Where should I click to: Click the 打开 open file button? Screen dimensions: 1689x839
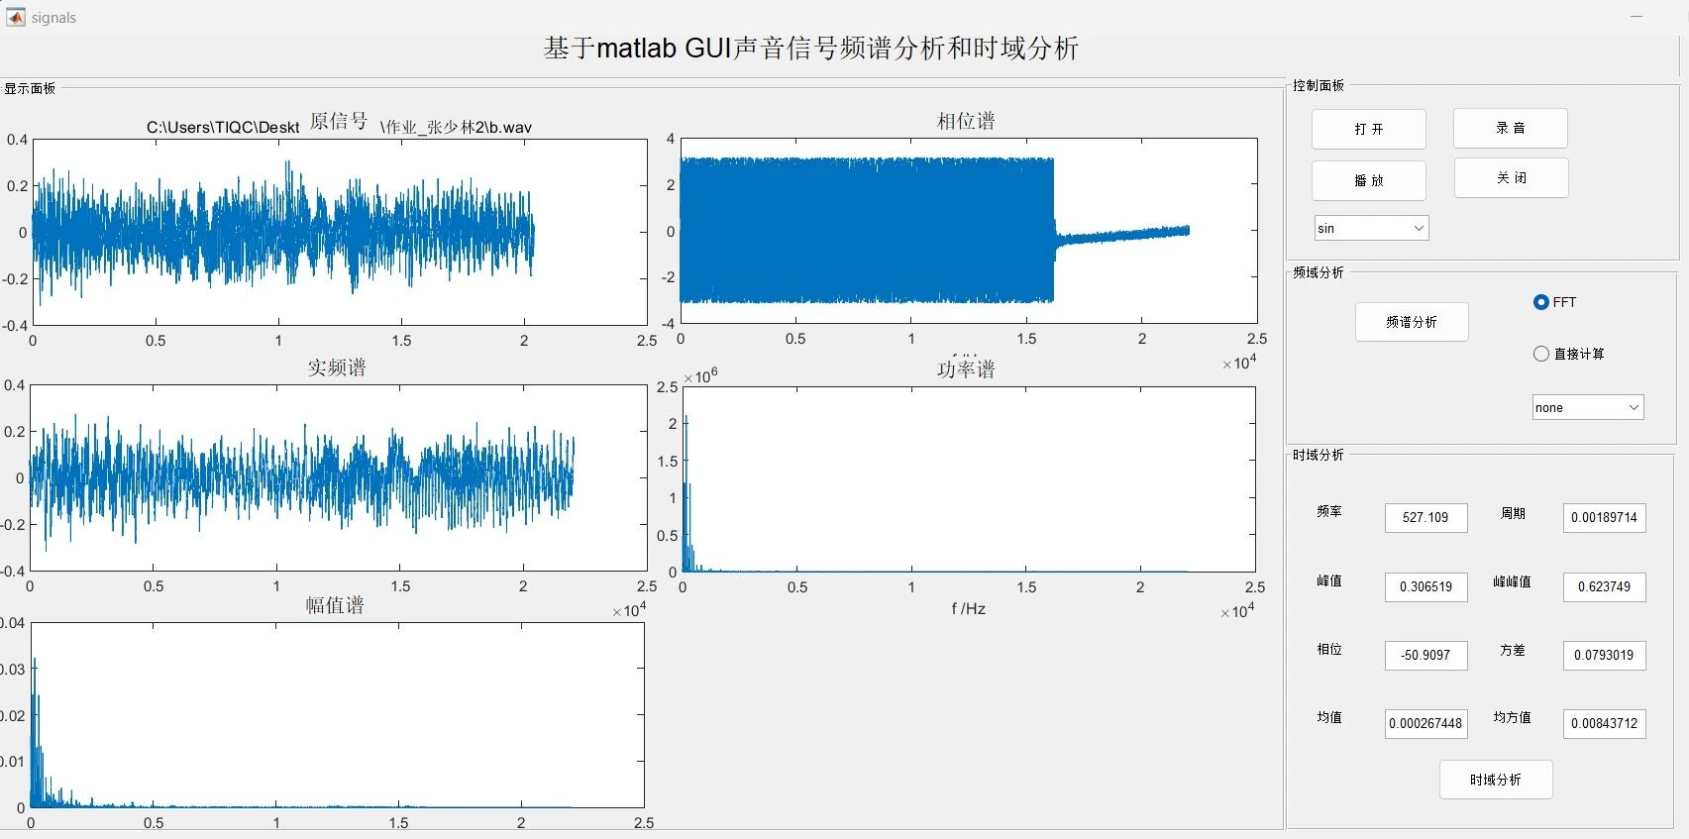click(x=1369, y=129)
